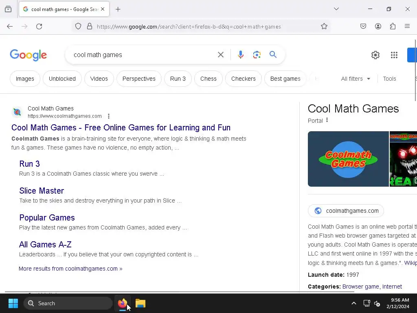Start voice search with microphone
The height and width of the screenshot is (313, 417).
(x=240, y=55)
